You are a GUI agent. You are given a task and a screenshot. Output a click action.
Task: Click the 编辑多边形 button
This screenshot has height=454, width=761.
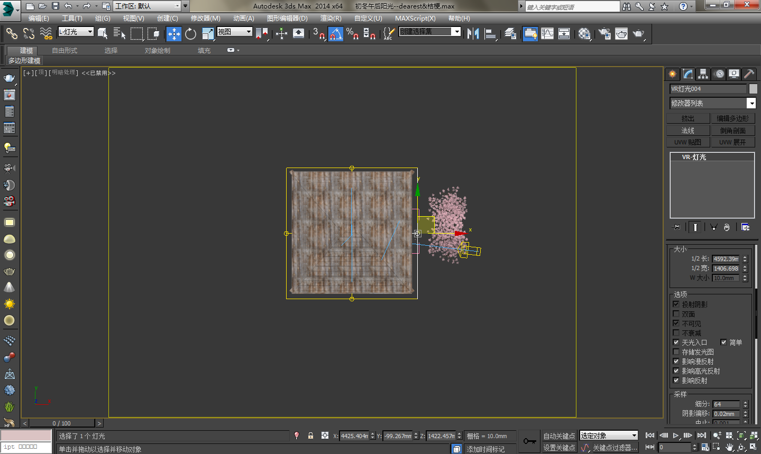tap(732, 118)
